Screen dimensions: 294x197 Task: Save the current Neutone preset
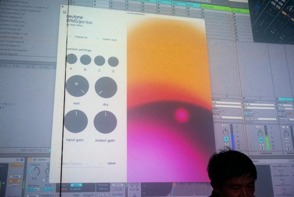111,163
